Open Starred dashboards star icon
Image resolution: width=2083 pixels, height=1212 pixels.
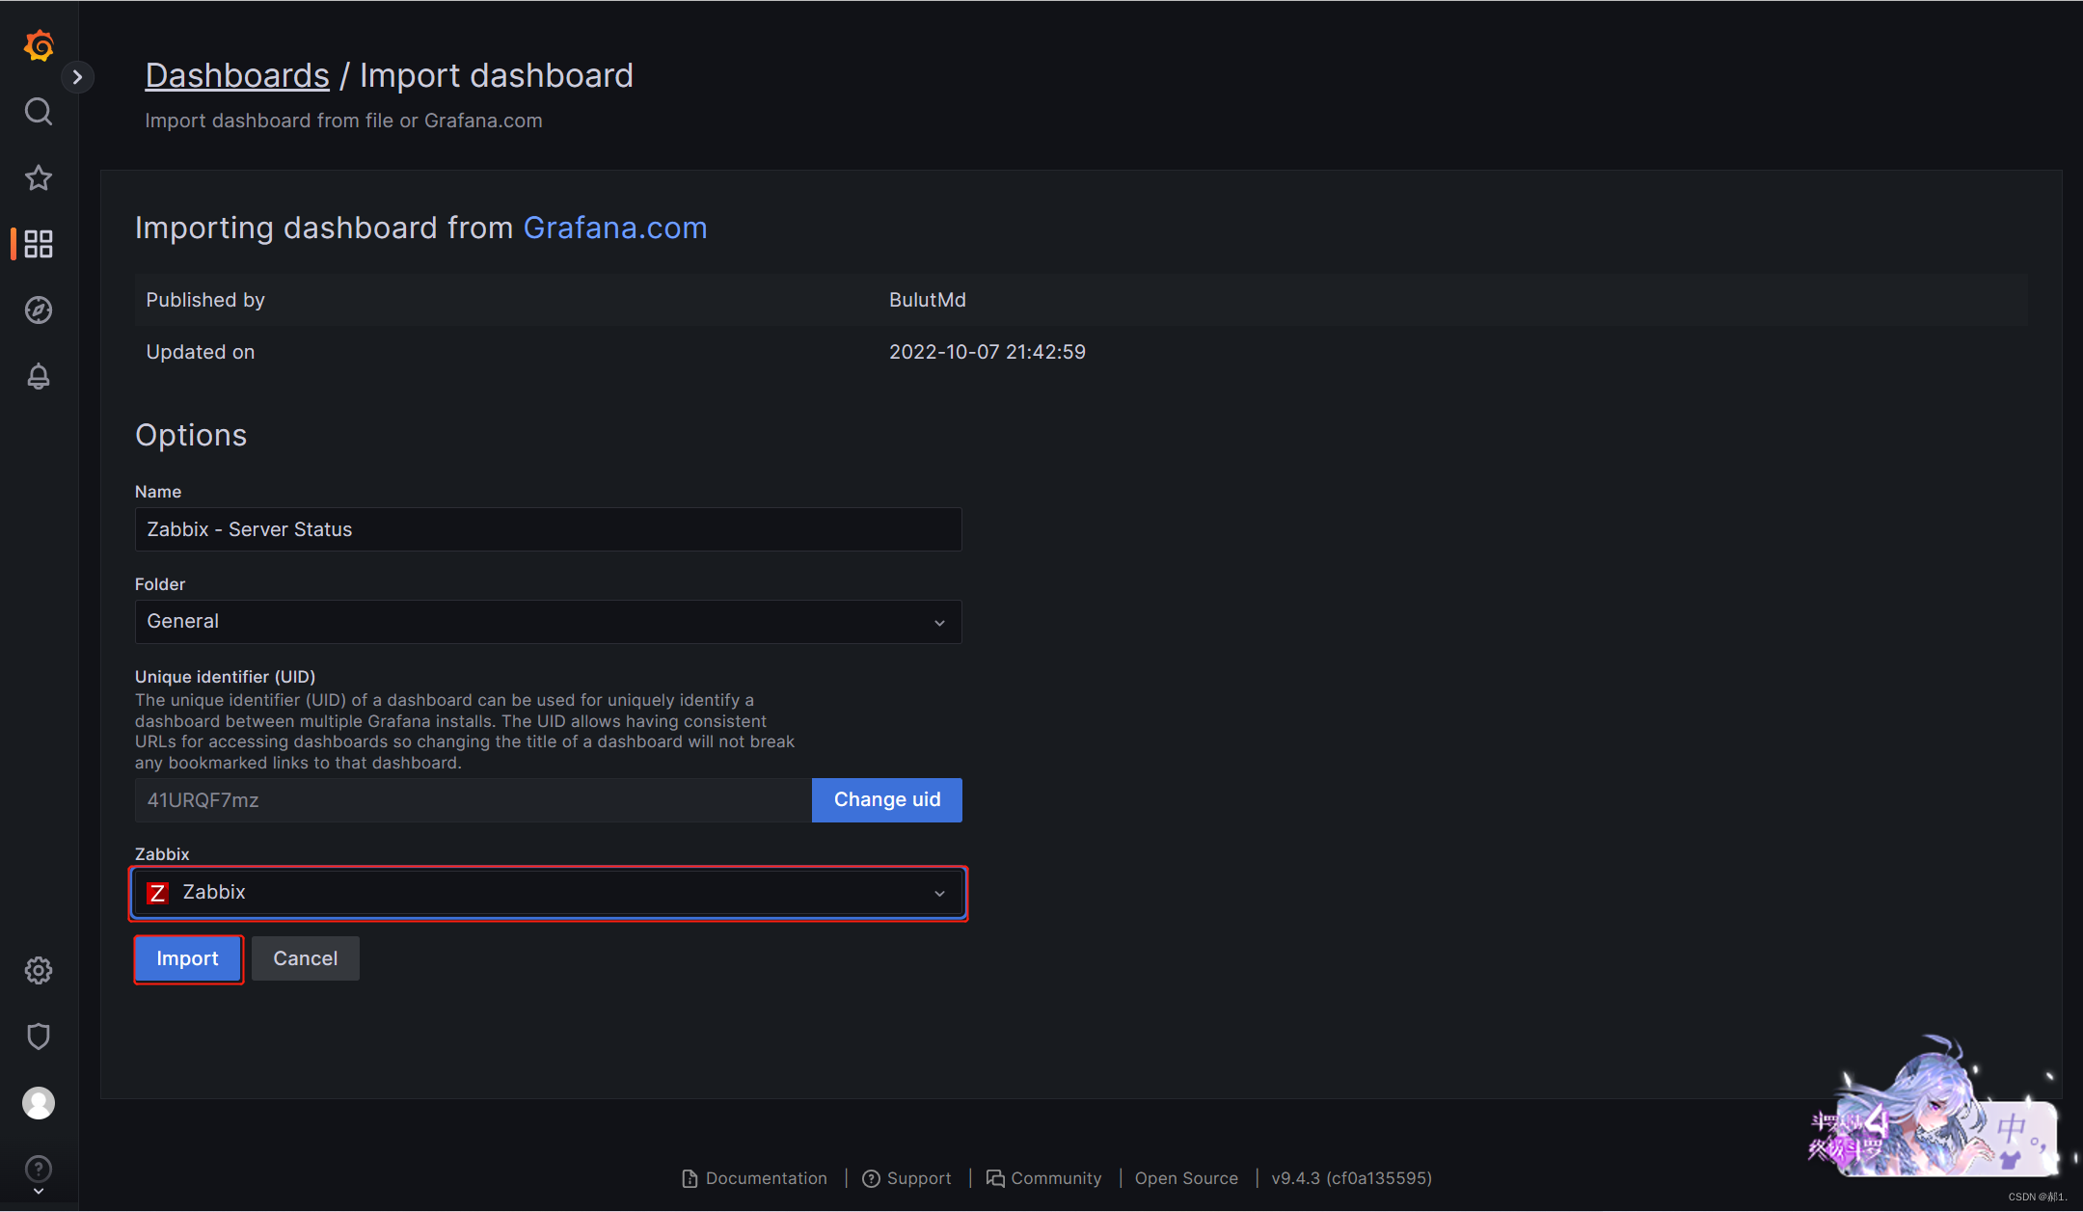(39, 177)
